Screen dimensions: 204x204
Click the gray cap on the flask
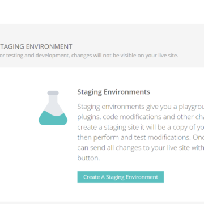click(x=53, y=93)
